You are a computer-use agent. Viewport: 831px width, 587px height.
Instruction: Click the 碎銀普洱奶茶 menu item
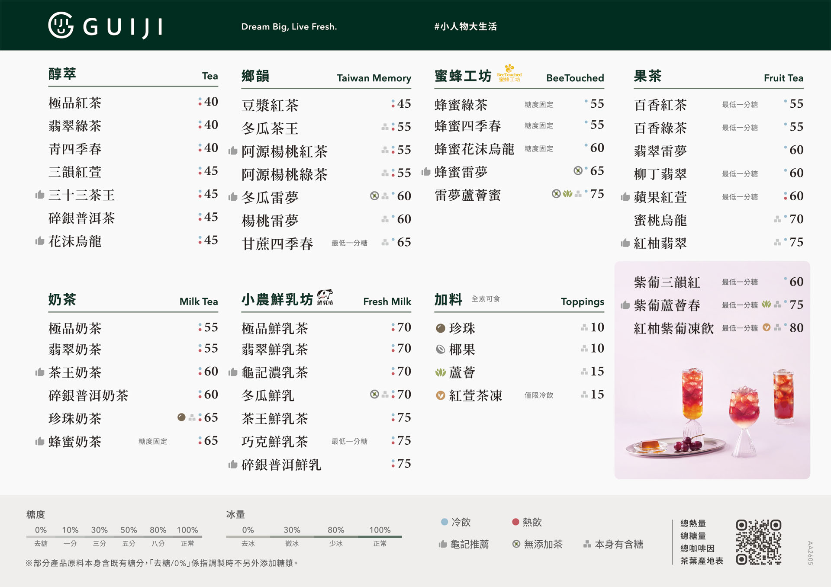click(x=88, y=395)
